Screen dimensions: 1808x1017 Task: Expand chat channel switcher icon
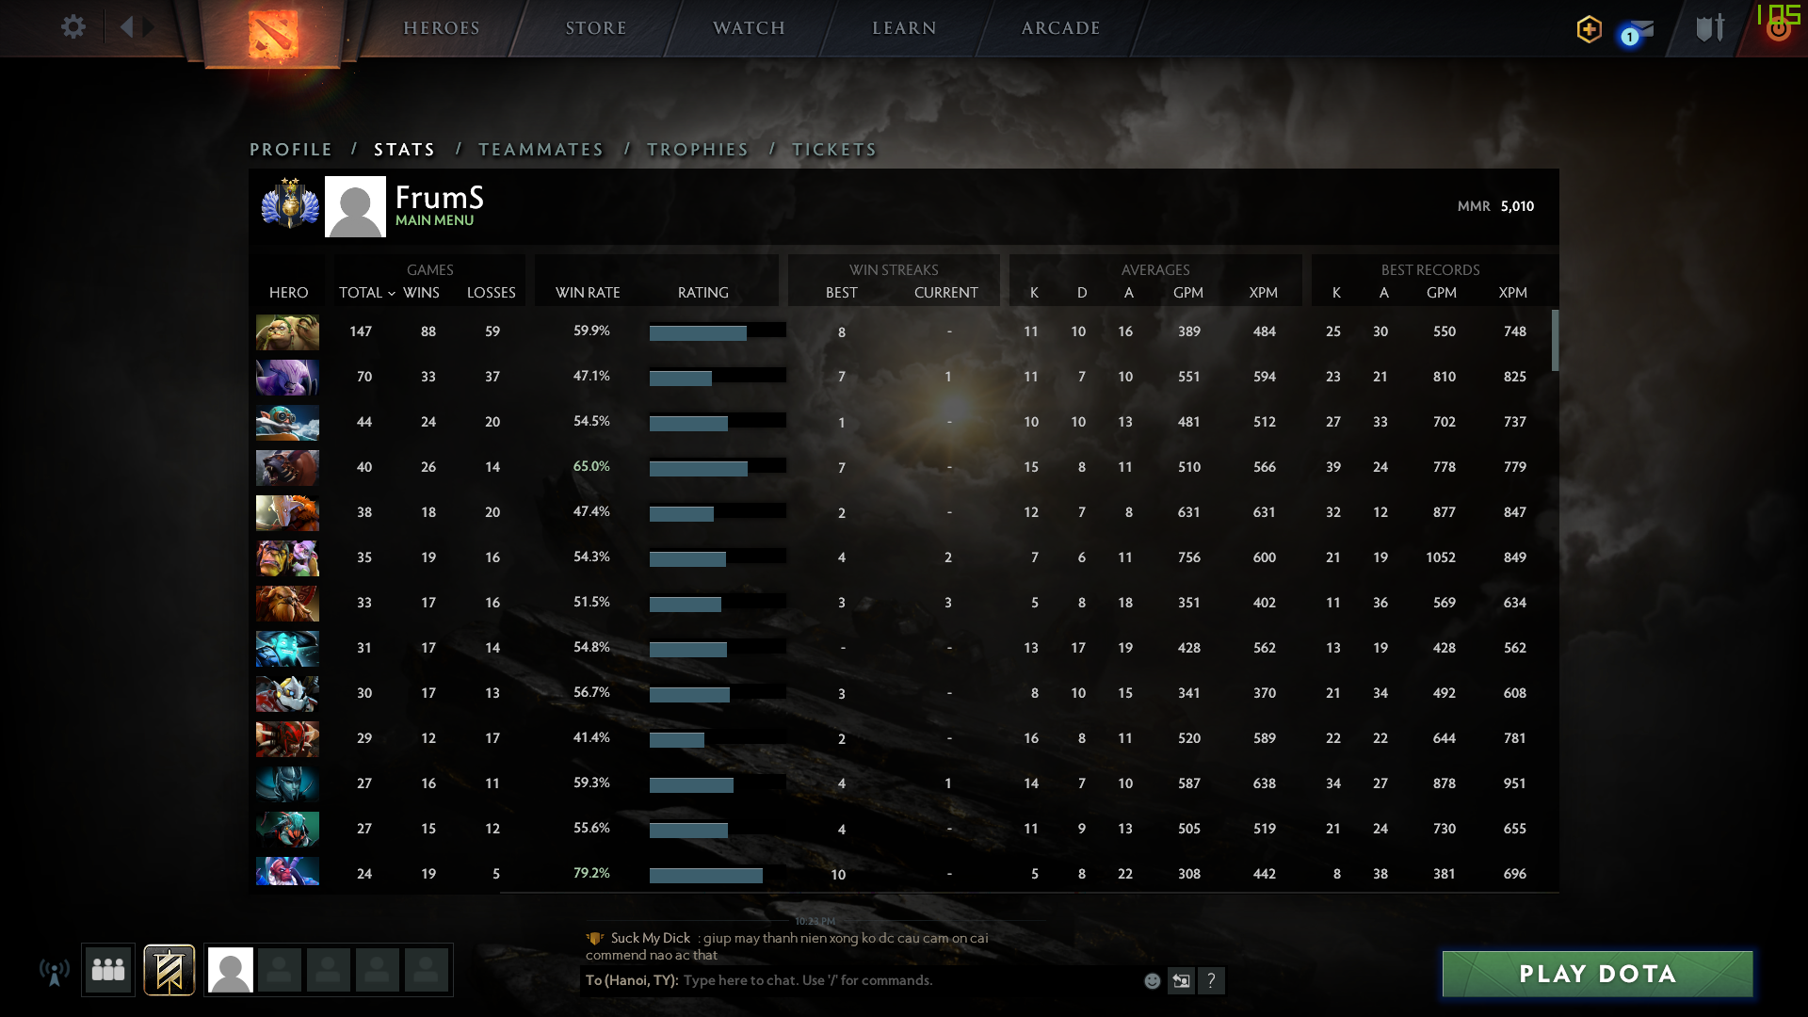pyautogui.click(x=1181, y=981)
